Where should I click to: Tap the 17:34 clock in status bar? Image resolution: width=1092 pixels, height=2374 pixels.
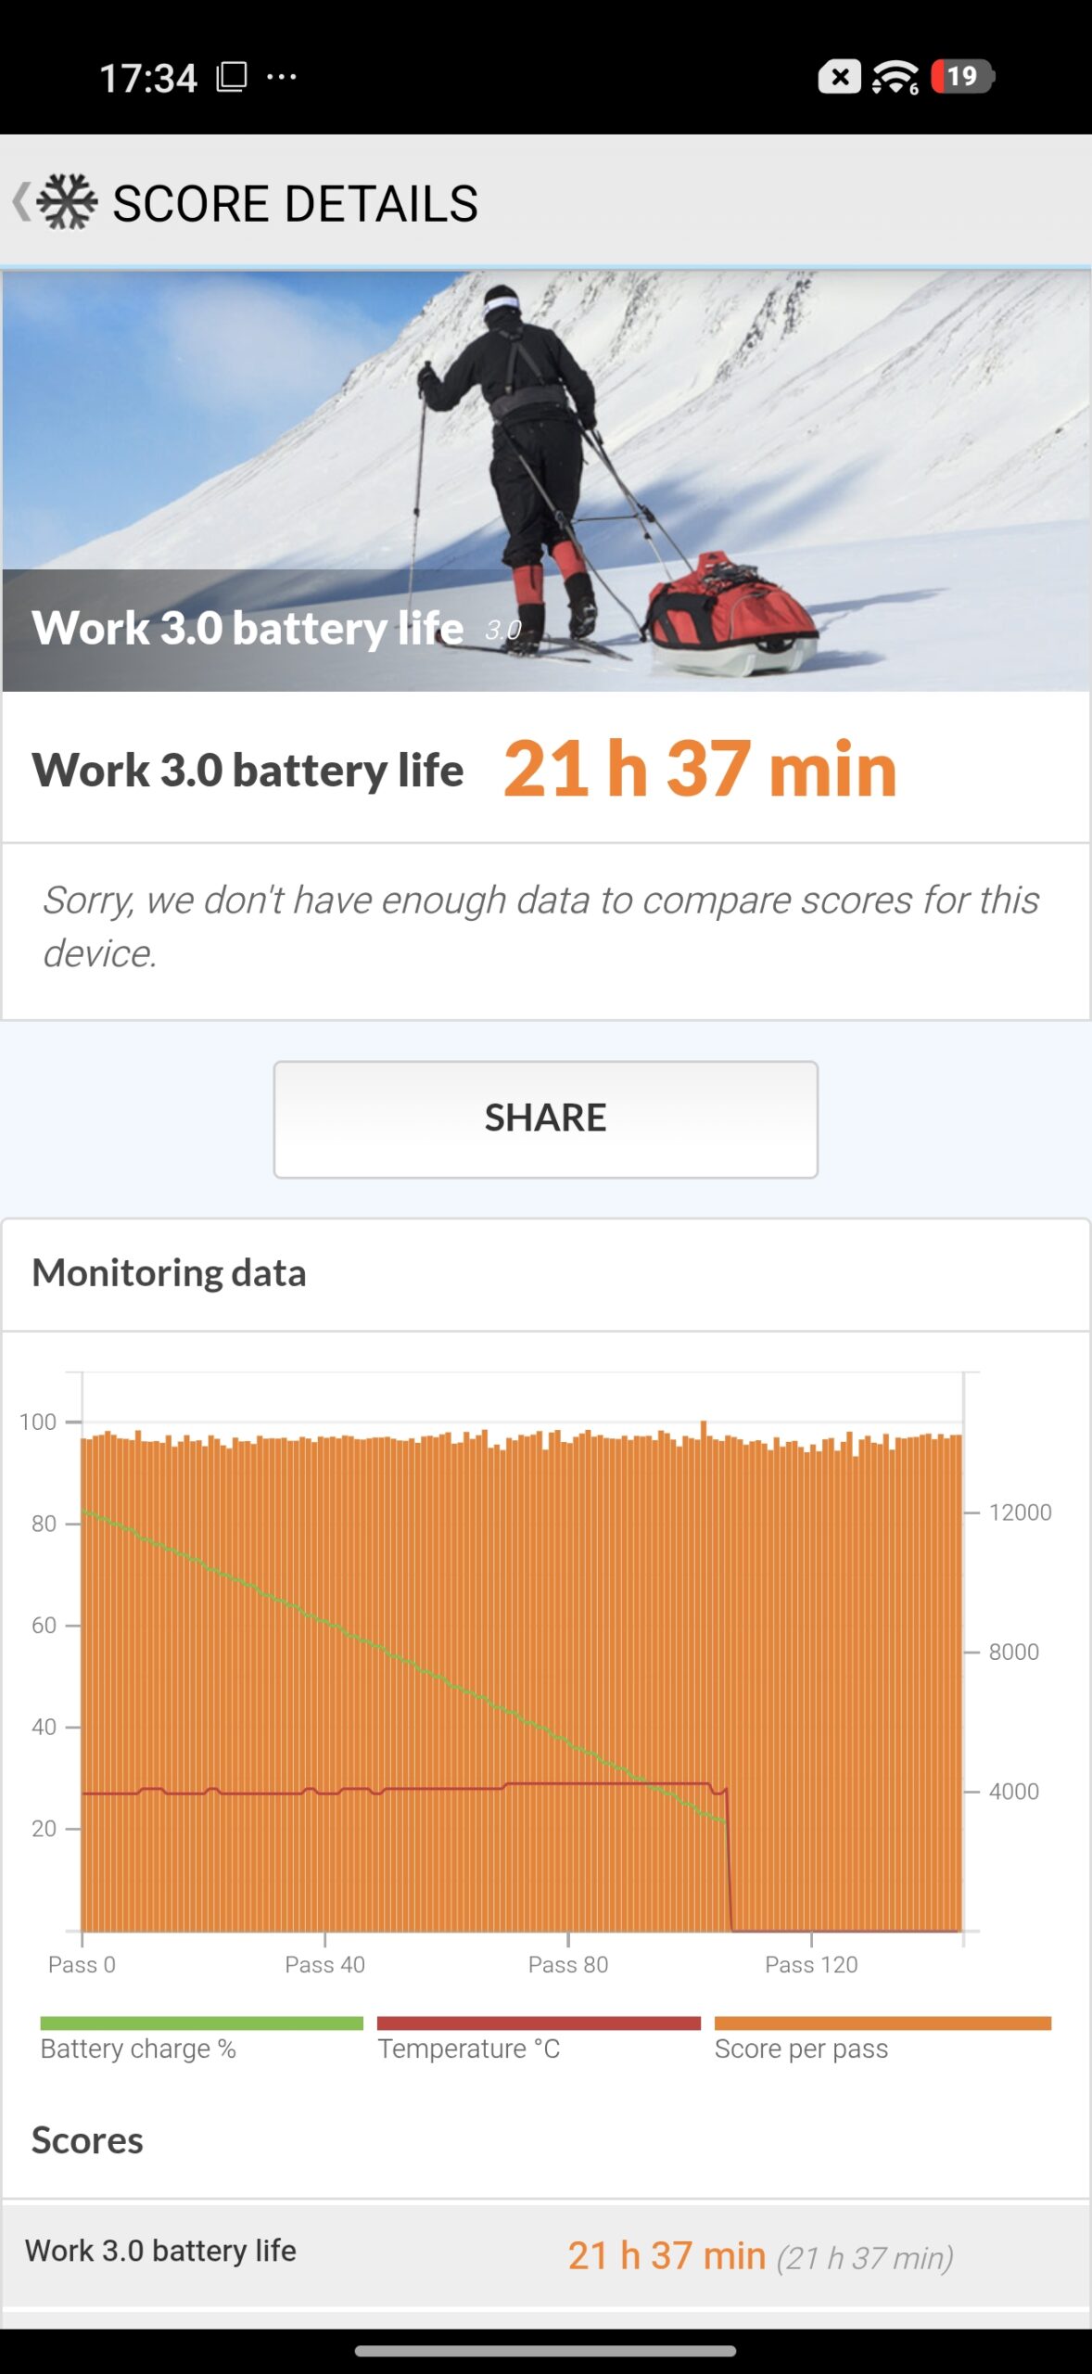click(x=148, y=78)
